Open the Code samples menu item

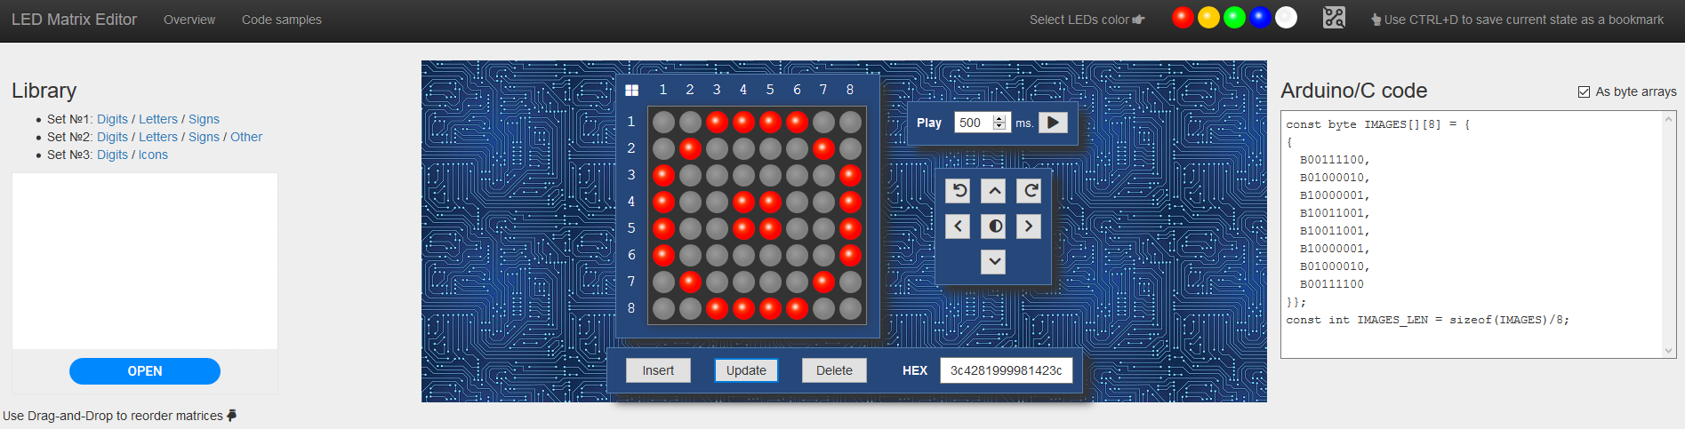point(282,20)
